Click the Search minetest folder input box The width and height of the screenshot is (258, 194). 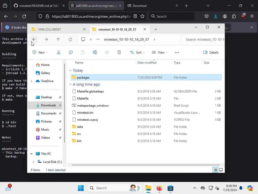[x=204, y=39]
